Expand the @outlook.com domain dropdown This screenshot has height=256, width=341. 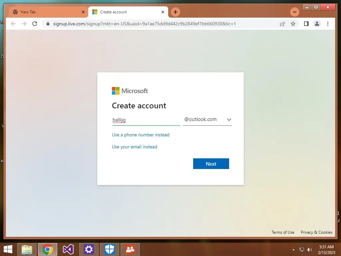[x=207, y=120]
